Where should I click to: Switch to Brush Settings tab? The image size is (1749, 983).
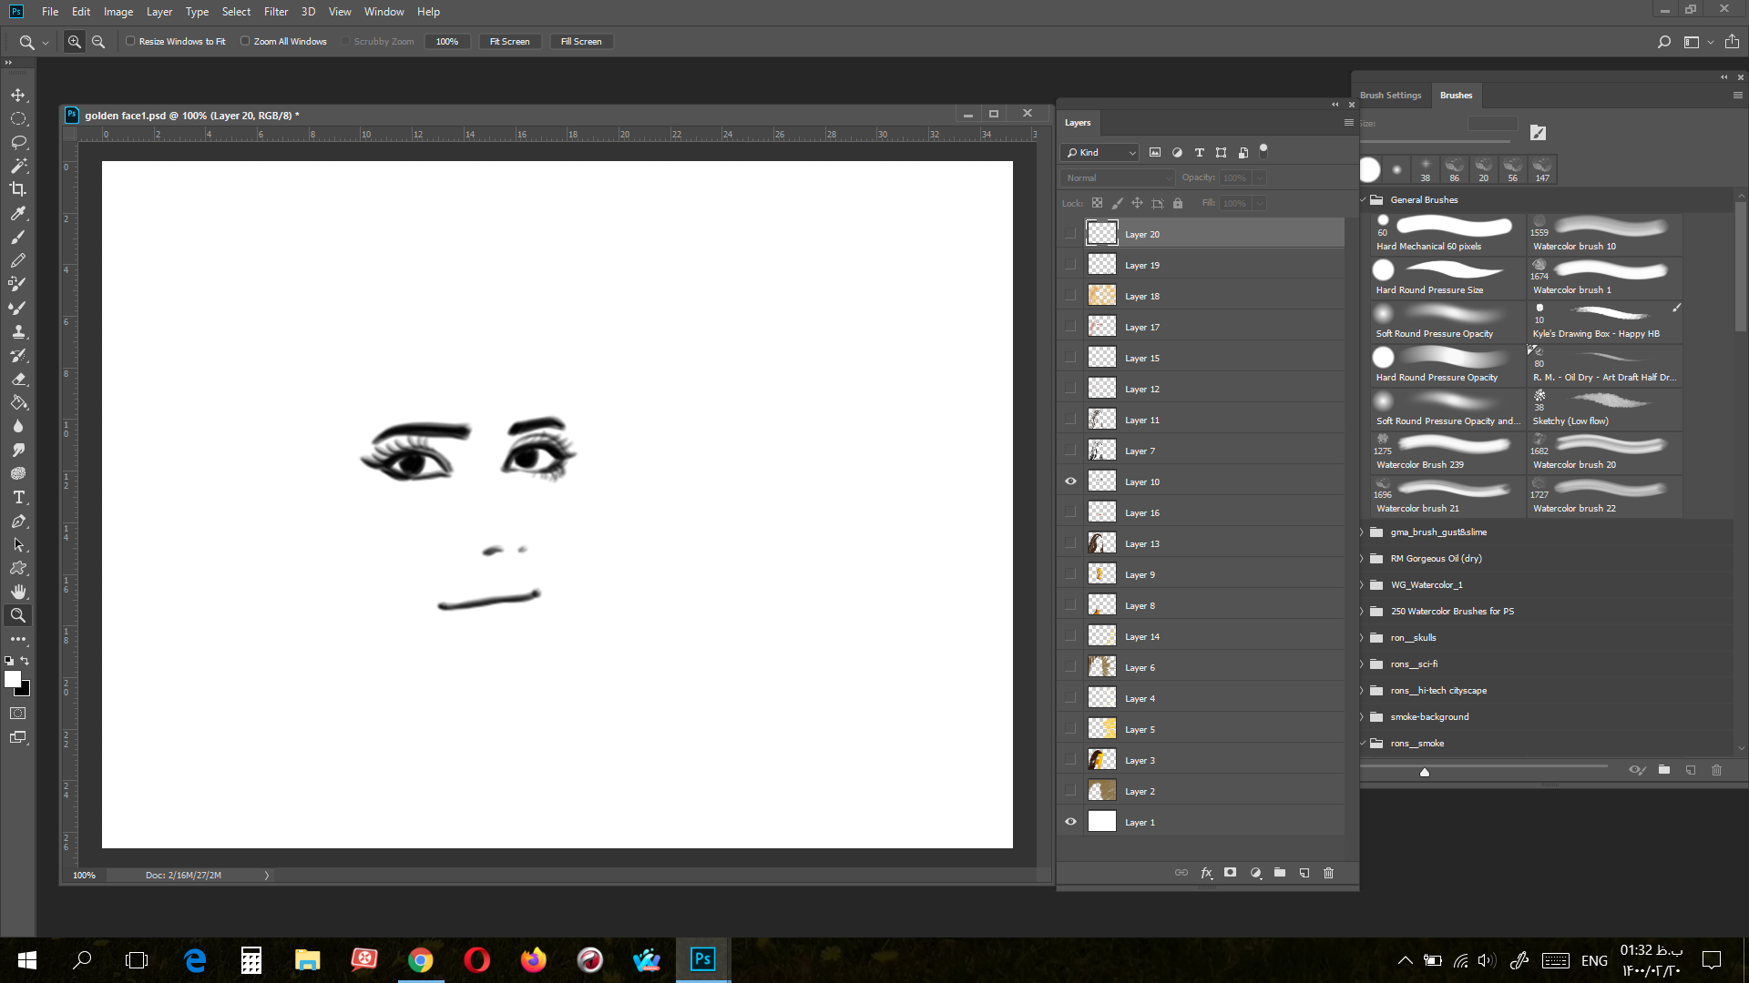point(1391,96)
